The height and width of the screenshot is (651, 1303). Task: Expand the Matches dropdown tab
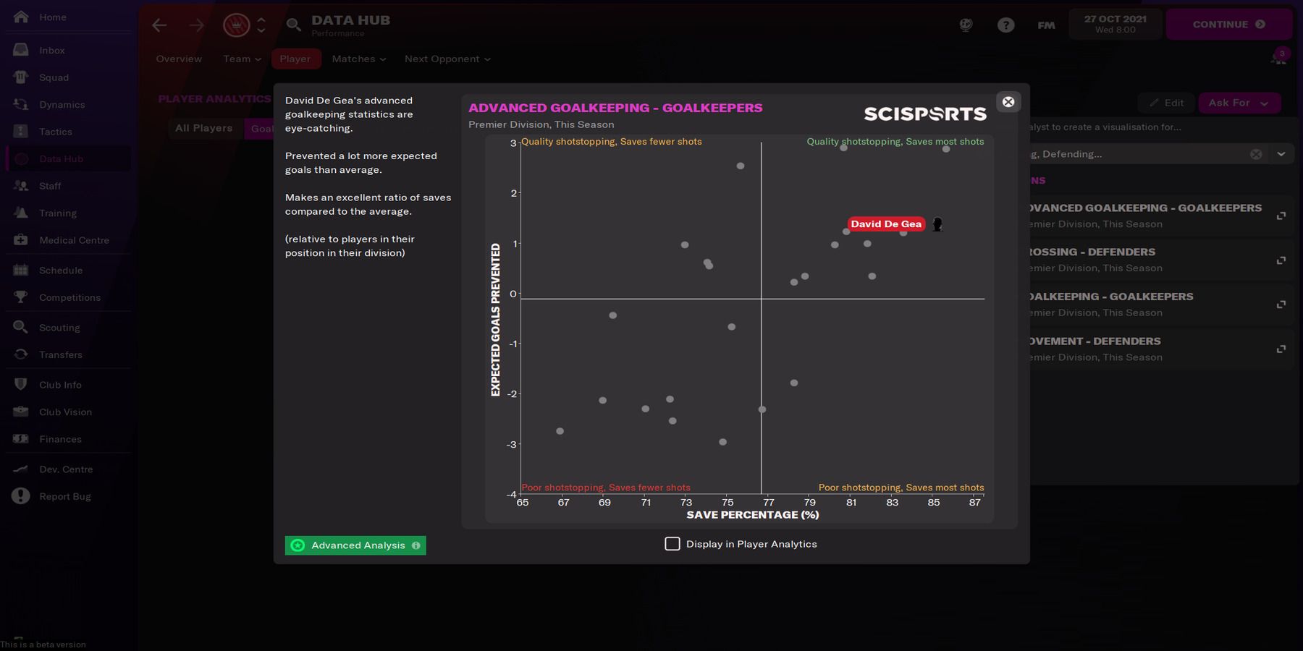pyautogui.click(x=358, y=59)
